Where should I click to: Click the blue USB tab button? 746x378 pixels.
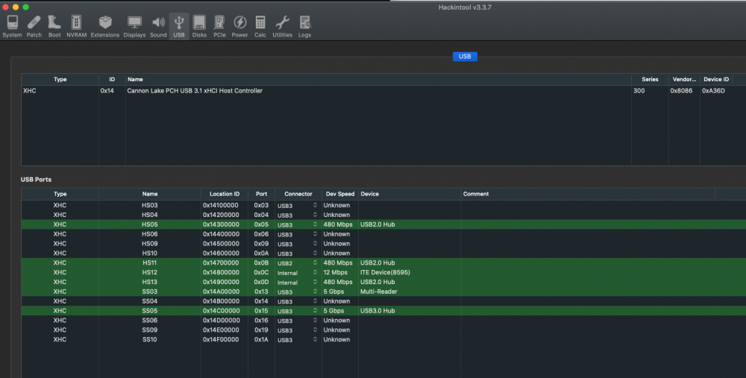pos(465,56)
